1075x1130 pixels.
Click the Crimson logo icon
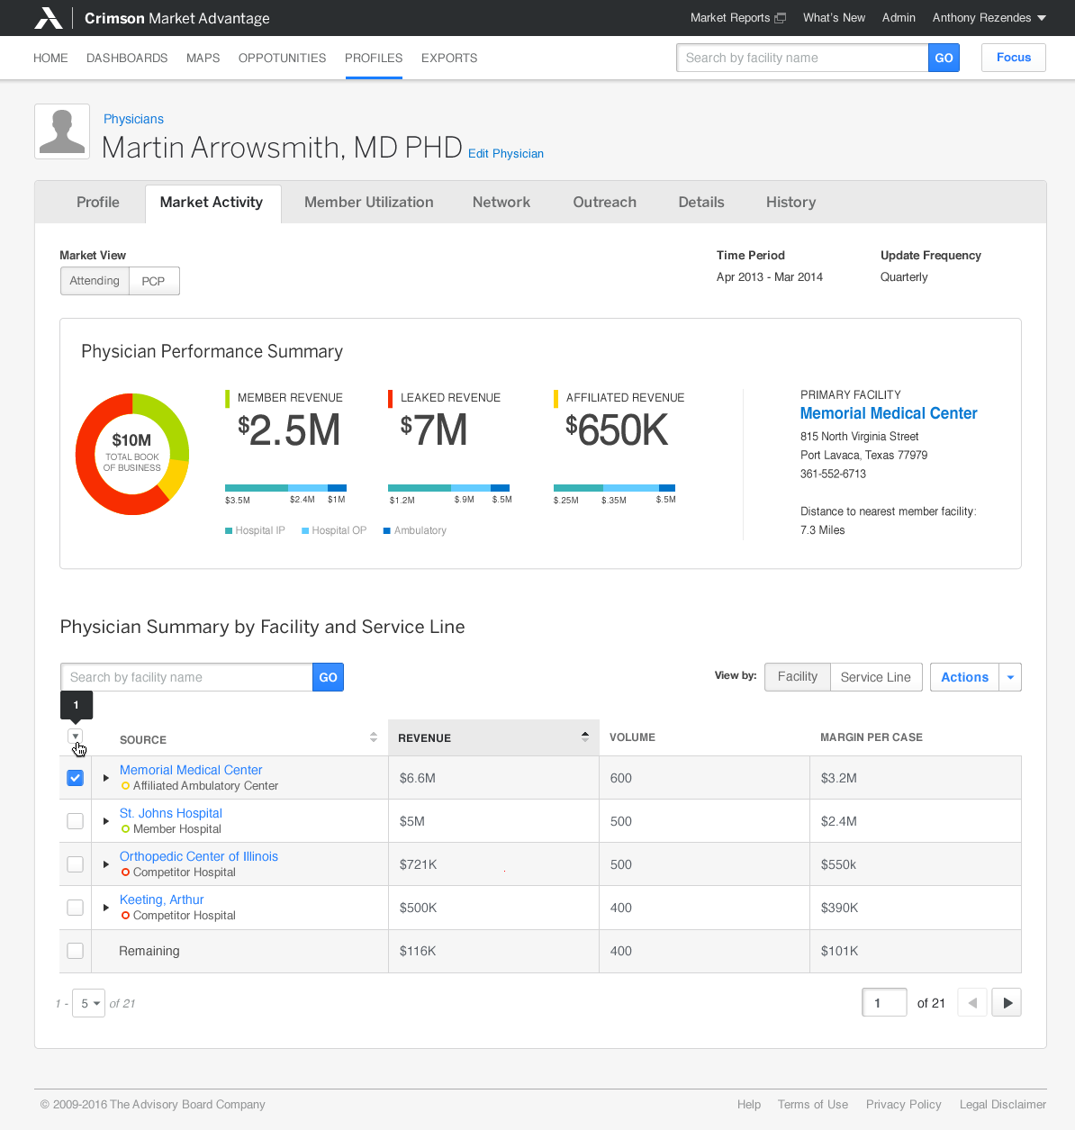pos(49,18)
